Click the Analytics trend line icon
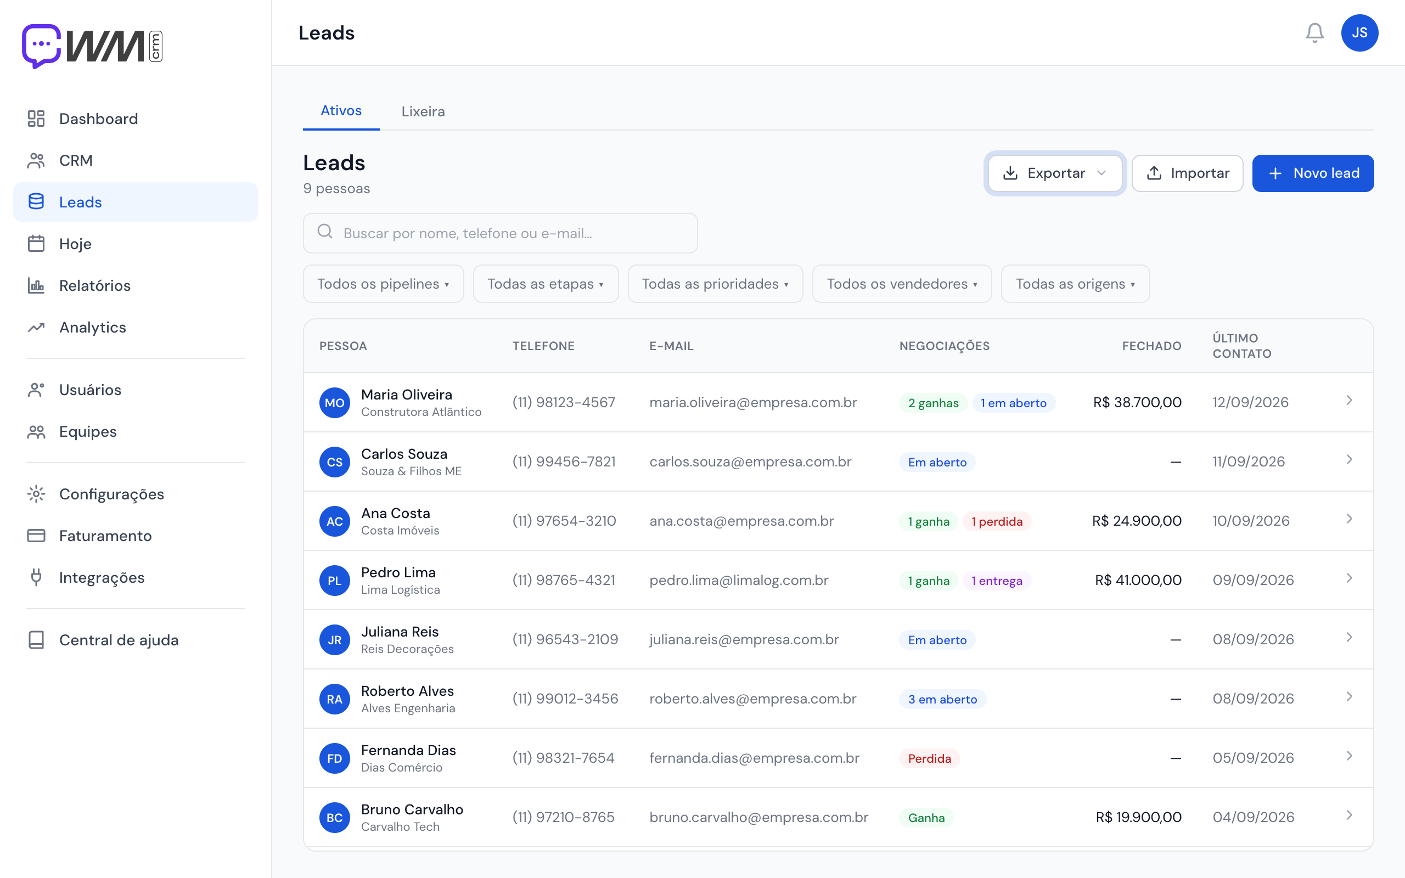The height and width of the screenshot is (878, 1405). click(x=36, y=328)
